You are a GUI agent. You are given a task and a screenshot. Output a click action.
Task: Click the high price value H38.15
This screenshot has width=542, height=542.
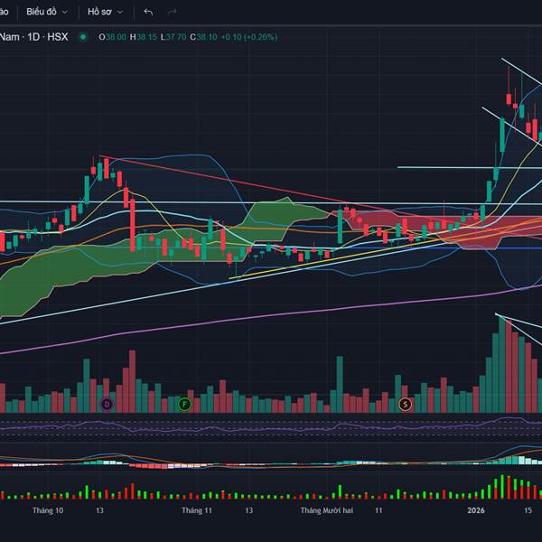point(143,37)
